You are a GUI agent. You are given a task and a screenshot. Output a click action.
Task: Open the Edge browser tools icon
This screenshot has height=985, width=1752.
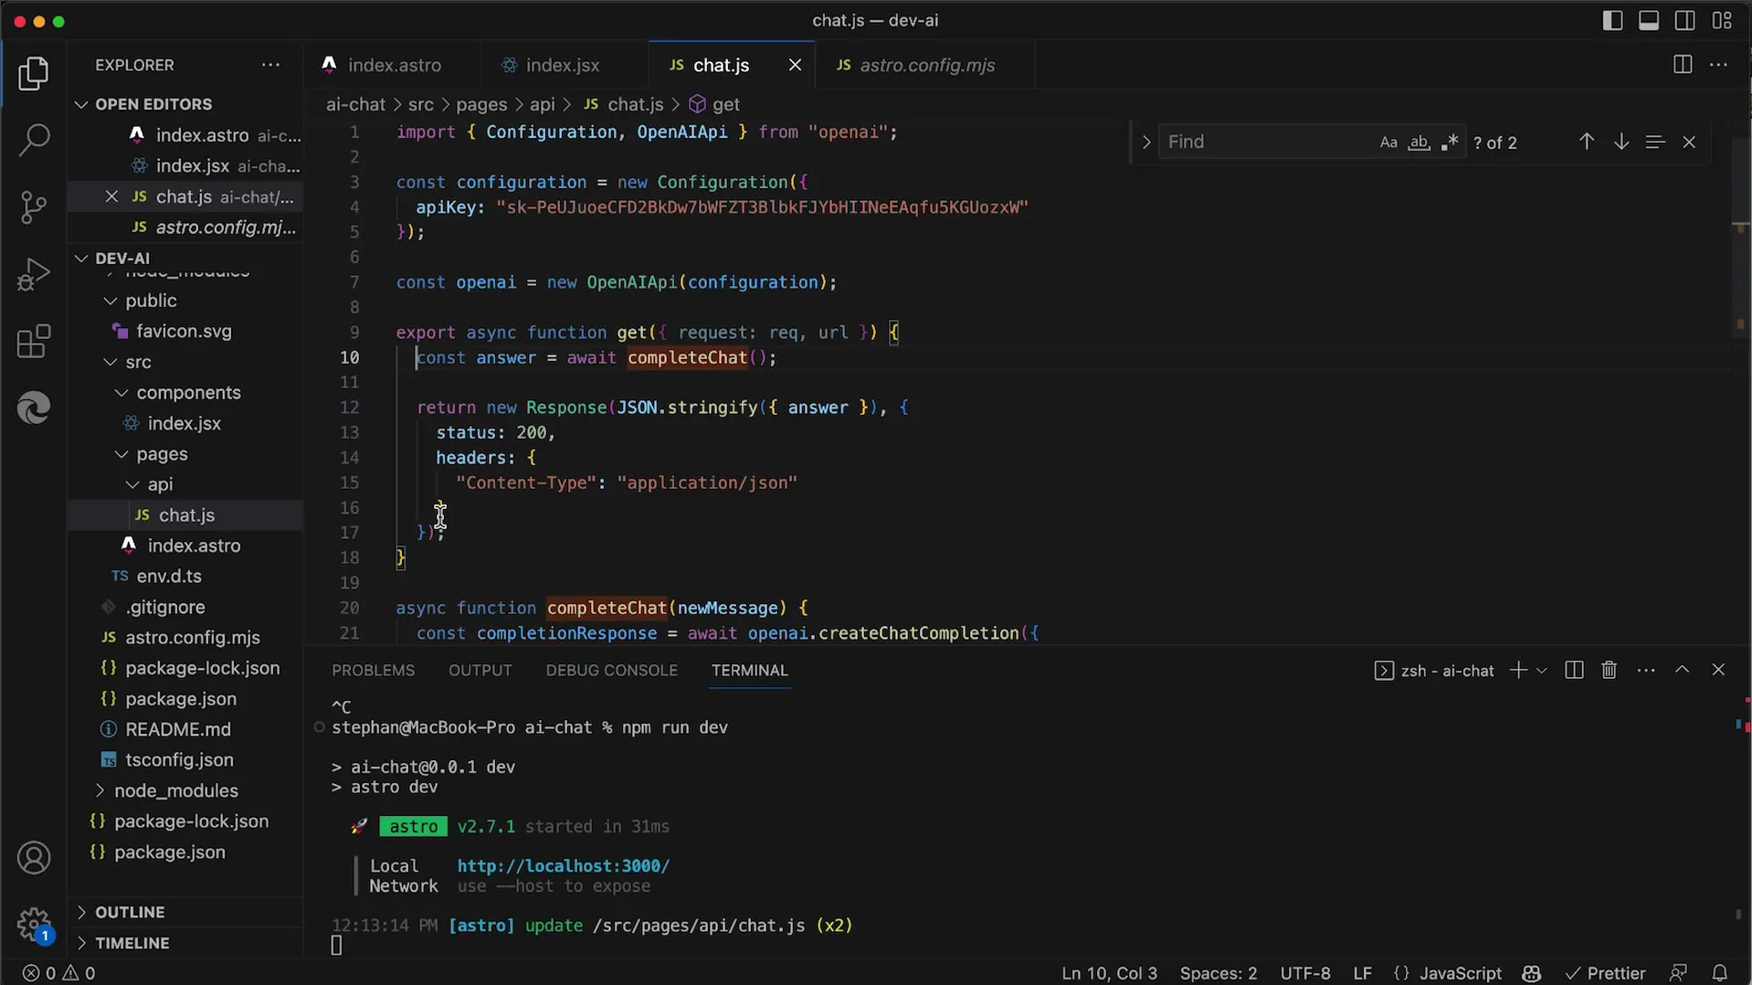click(x=34, y=408)
